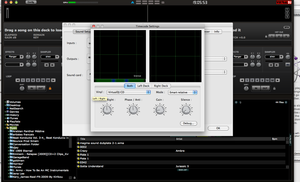Set left deck loop length to 4
The image size is (300, 182).
pyautogui.click(x=33, y=80)
